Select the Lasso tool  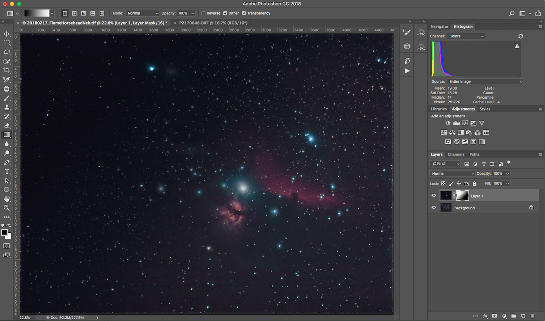coord(7,52)
